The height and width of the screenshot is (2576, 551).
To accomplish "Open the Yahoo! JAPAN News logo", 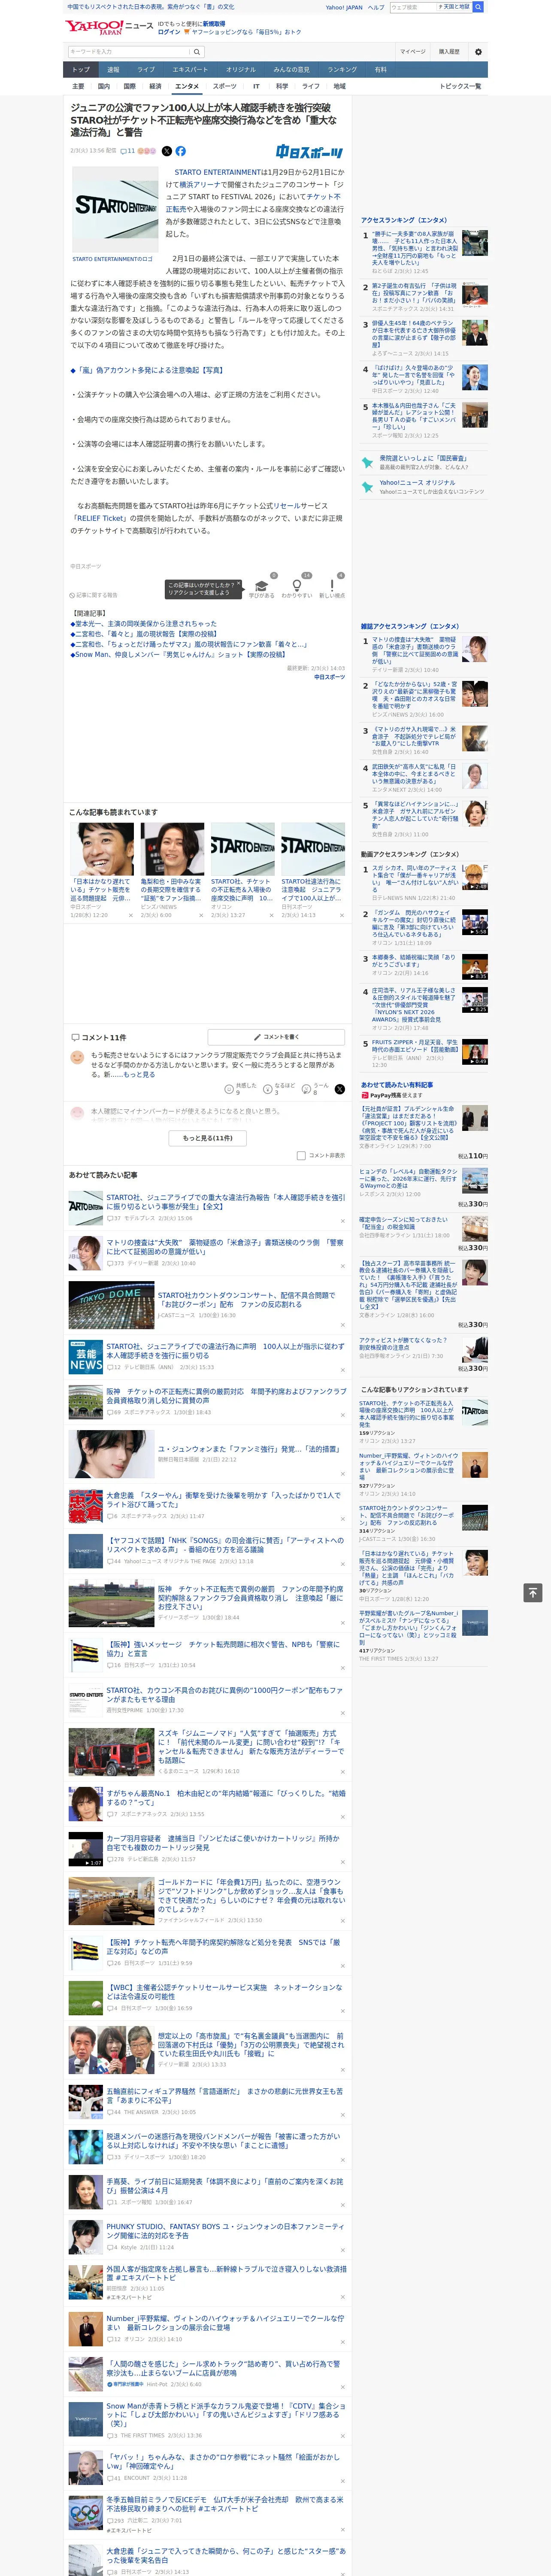I will (109, 27).
